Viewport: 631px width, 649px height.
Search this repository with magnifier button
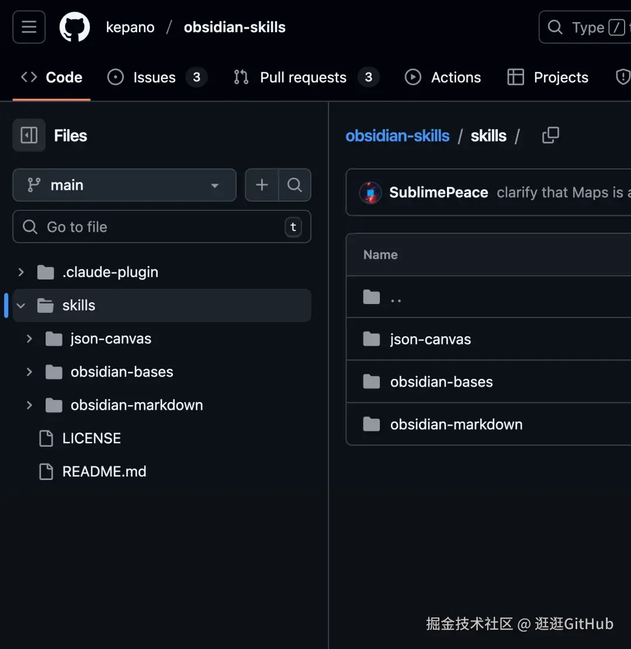tap(294, 185)
